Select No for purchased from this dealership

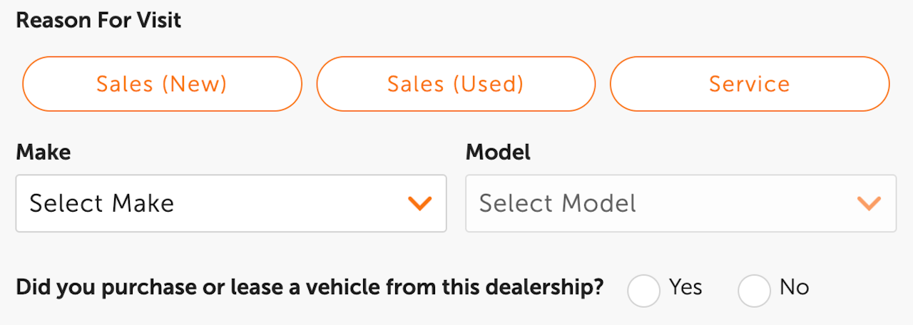click(x=754, y=290)
